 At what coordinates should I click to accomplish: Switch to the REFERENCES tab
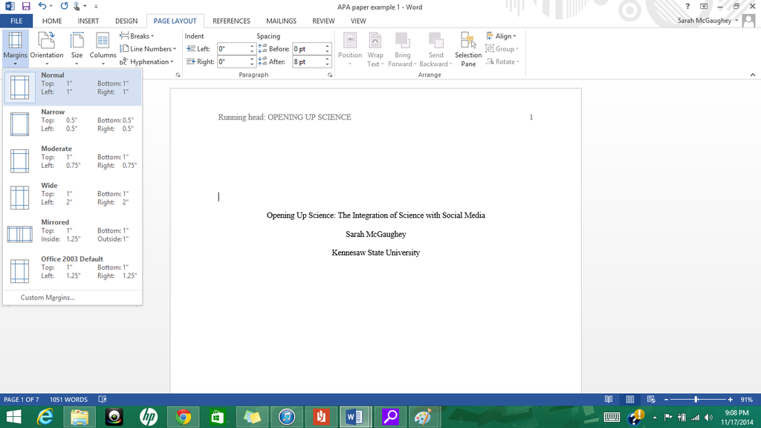pos(232,21)
